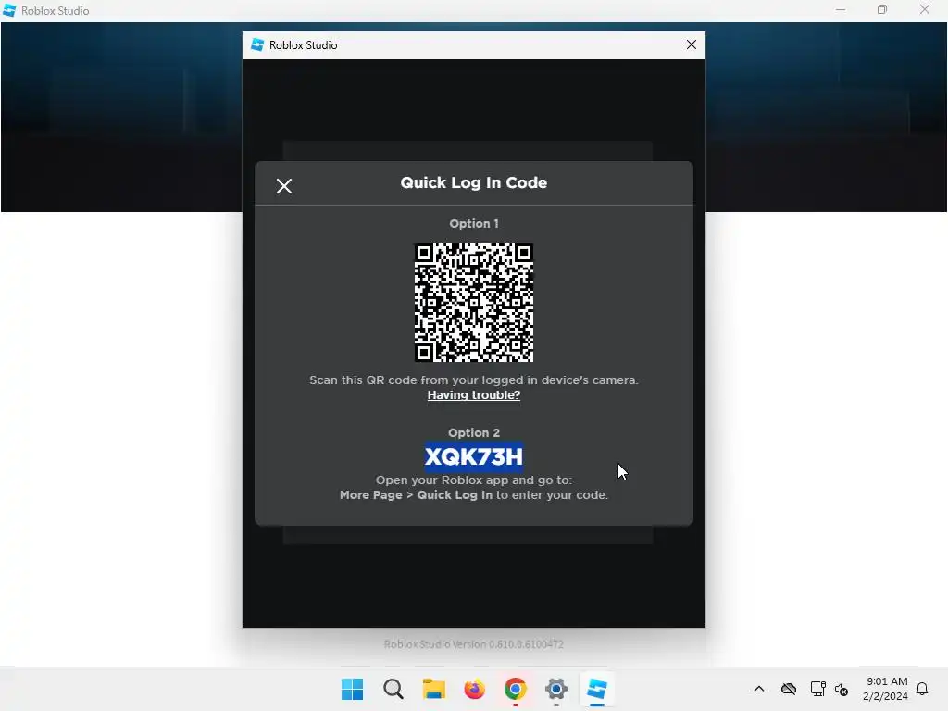Image resolution: width=948 pixels, height=711 pixels.
Task: Open Windows Search from taskbar
Action: (393, 689)
